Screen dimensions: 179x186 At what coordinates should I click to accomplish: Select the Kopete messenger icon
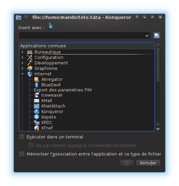pyautogui.click(x=37, y=117)
